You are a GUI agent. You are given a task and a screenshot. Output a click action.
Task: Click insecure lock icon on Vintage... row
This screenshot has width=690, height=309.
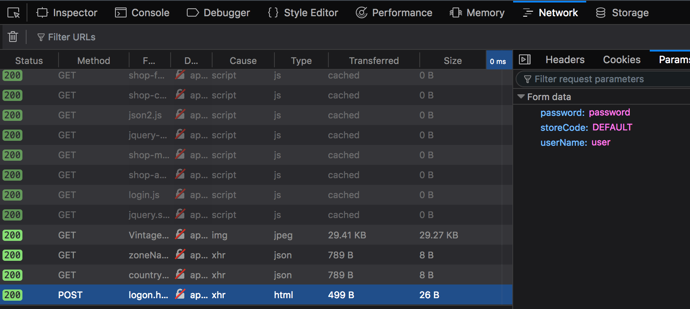pyautogui.click(x=180, y=234)
